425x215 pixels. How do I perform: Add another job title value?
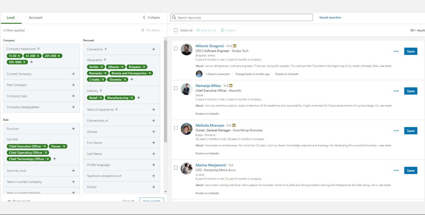[x=55, y=159]
